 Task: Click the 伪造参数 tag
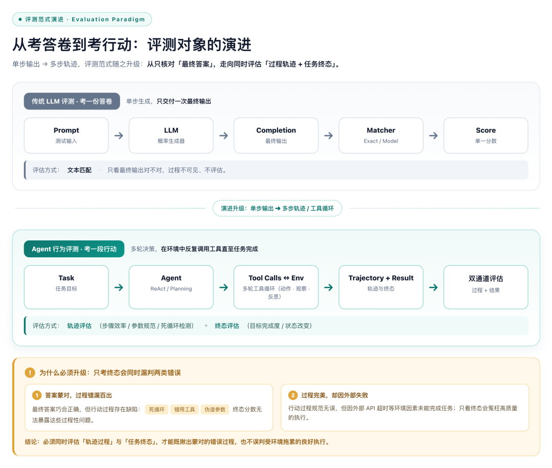click(215, 409)
